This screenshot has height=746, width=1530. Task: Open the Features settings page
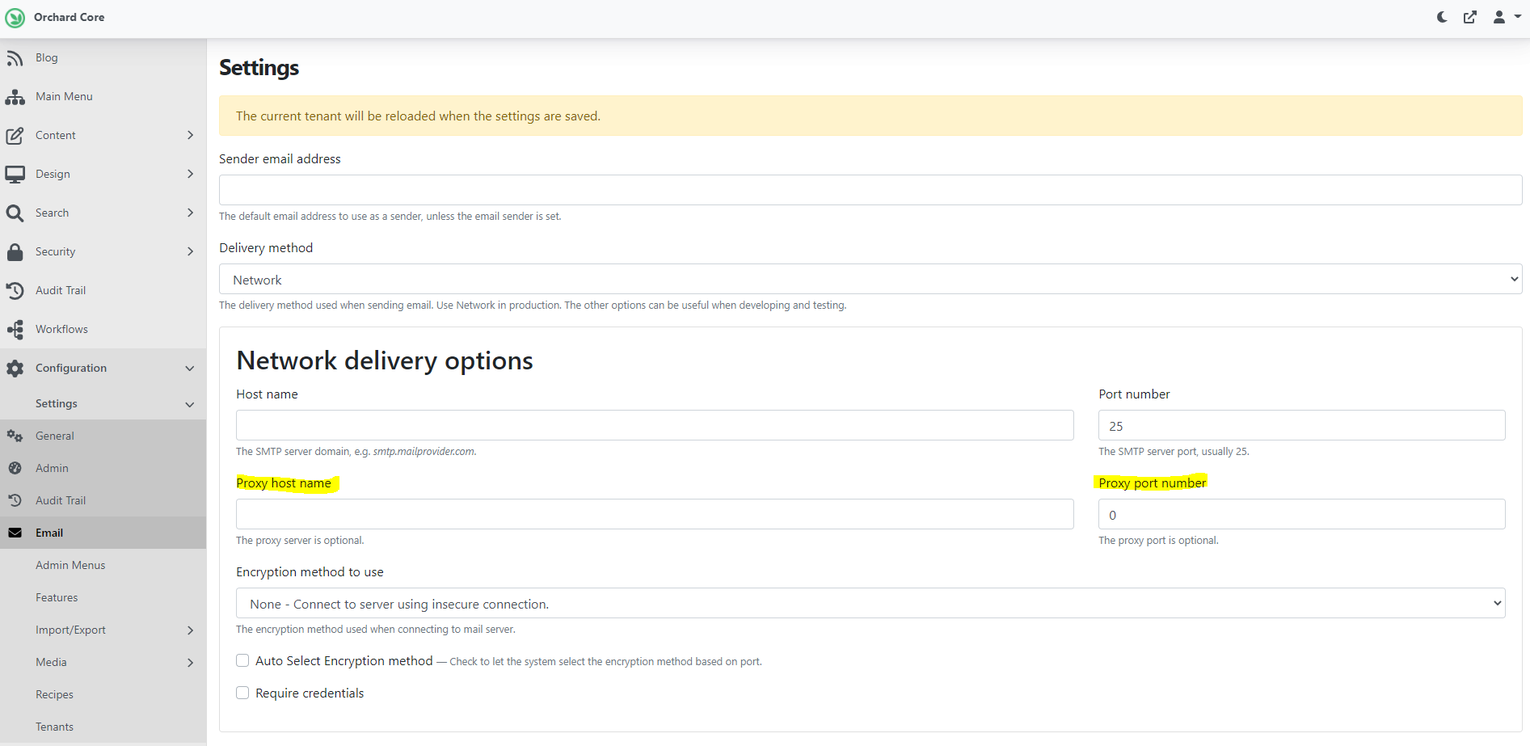pyautogui.click(x=57, y=598)
